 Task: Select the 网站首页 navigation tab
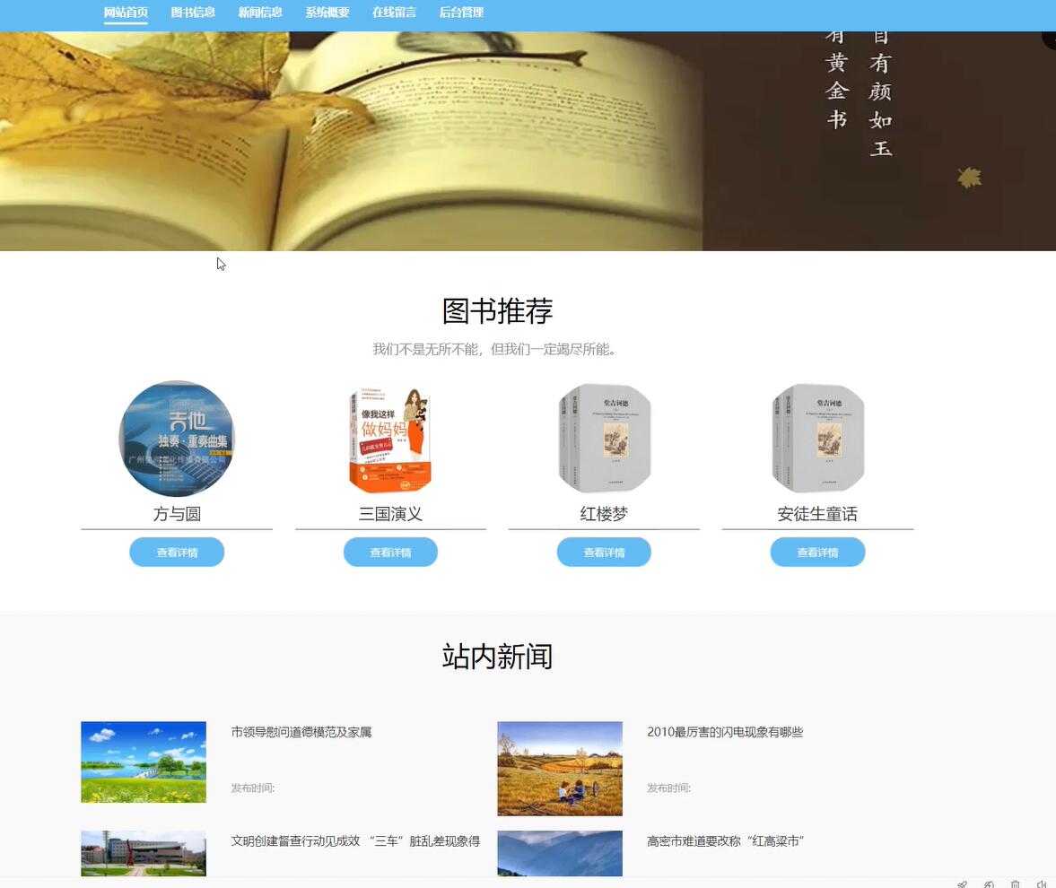125,13
